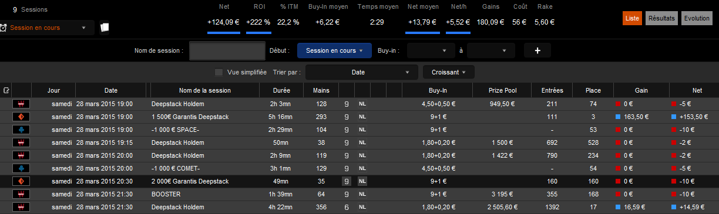The width and height of the screenshot is (719, 214).
Task: Click the alarm clock icon next to Session en cours
Action: (x=3, y=28)
